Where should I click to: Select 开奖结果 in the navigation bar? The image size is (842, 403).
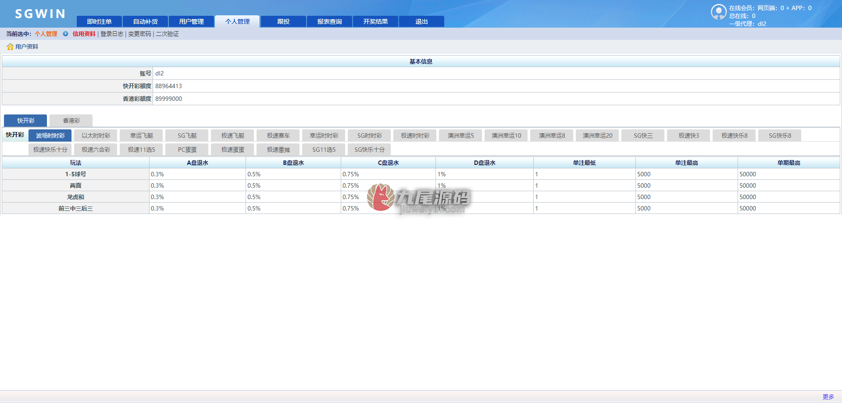click(x=375, y=21)
